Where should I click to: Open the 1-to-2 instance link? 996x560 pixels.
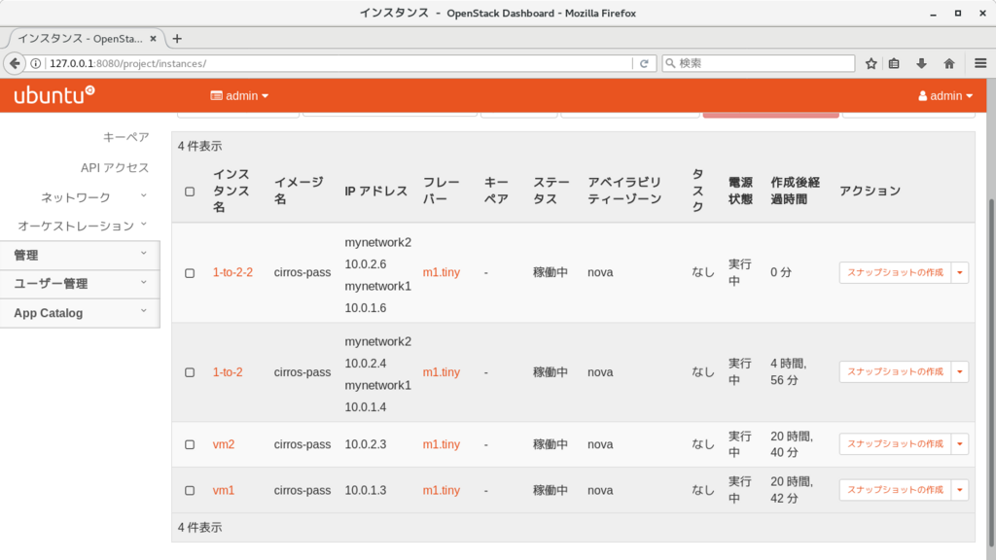228,372
